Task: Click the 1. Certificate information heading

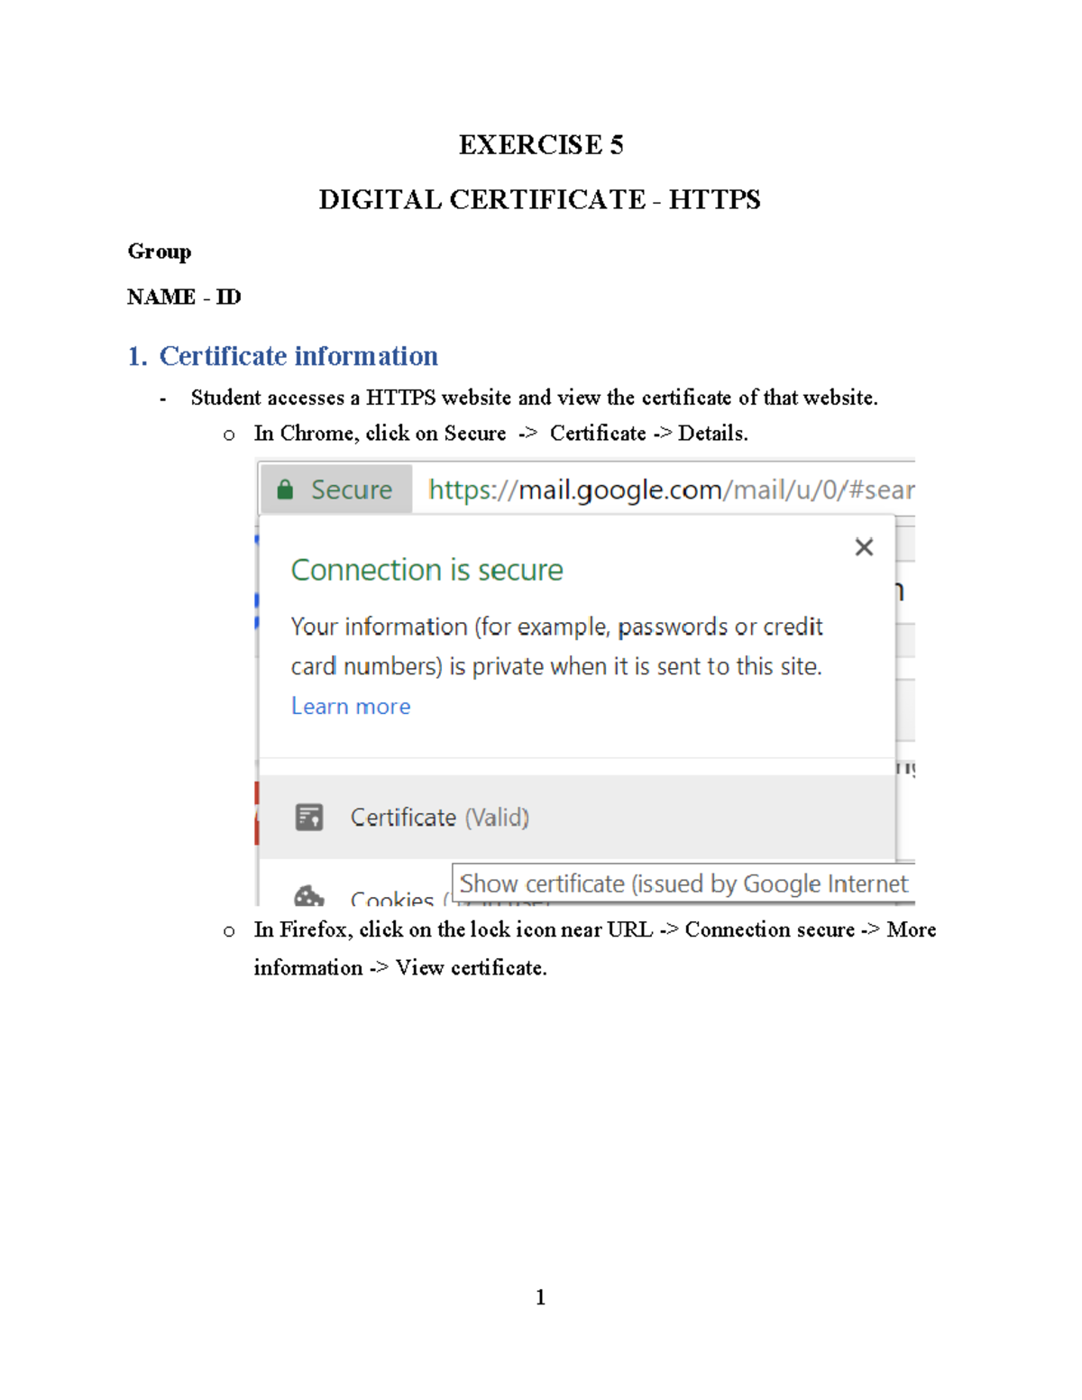Action: coord(282,356)
